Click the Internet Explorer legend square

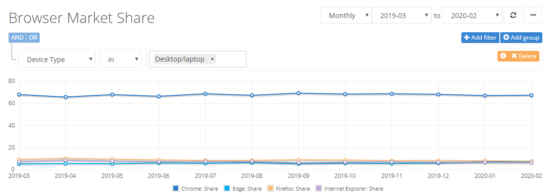click(x=319, y=189)
